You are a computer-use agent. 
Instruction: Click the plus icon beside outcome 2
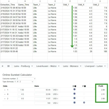click(5, 99)
